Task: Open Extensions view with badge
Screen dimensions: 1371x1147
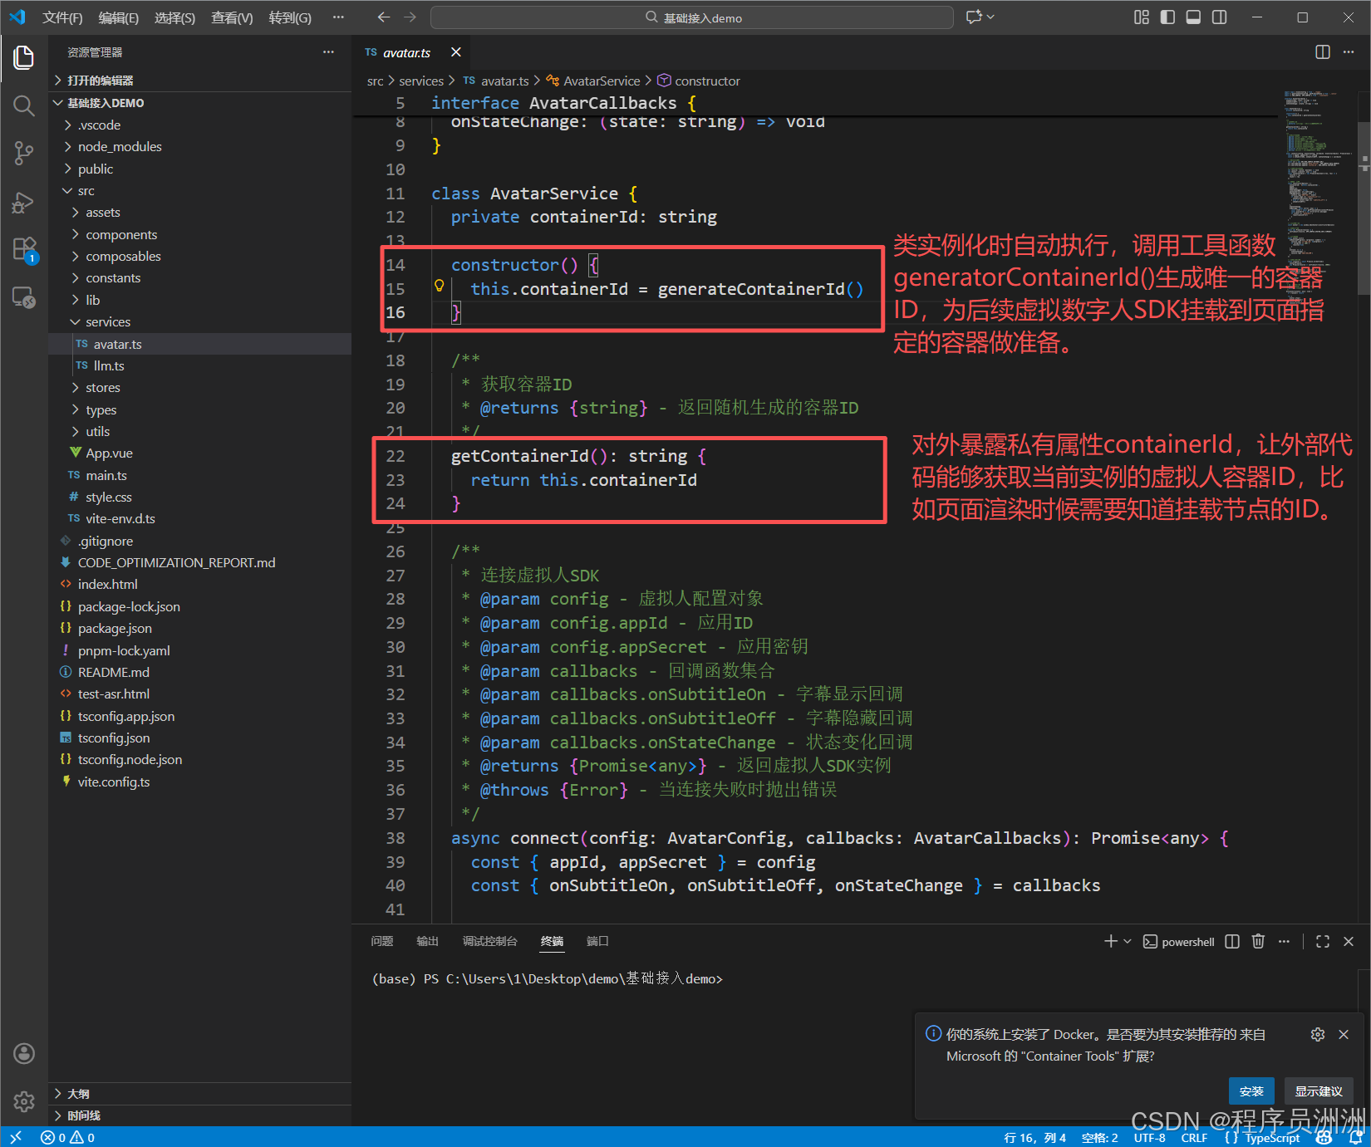Action: 24,249
